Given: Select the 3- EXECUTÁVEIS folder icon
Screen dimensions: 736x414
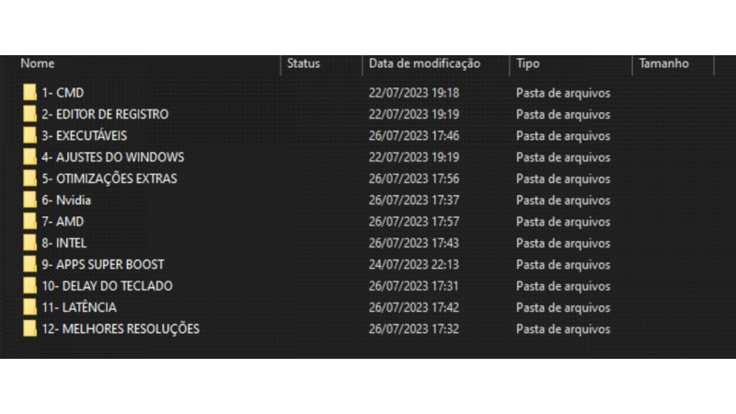Looking at the screenshot, I should pos(30,136).
